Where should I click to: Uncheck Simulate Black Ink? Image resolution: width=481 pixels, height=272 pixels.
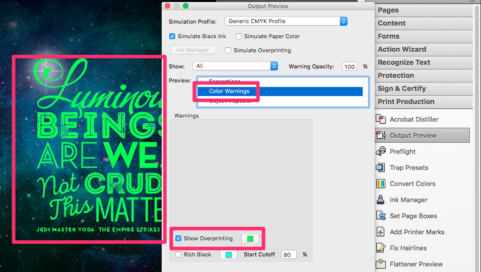tap(172, 36)
